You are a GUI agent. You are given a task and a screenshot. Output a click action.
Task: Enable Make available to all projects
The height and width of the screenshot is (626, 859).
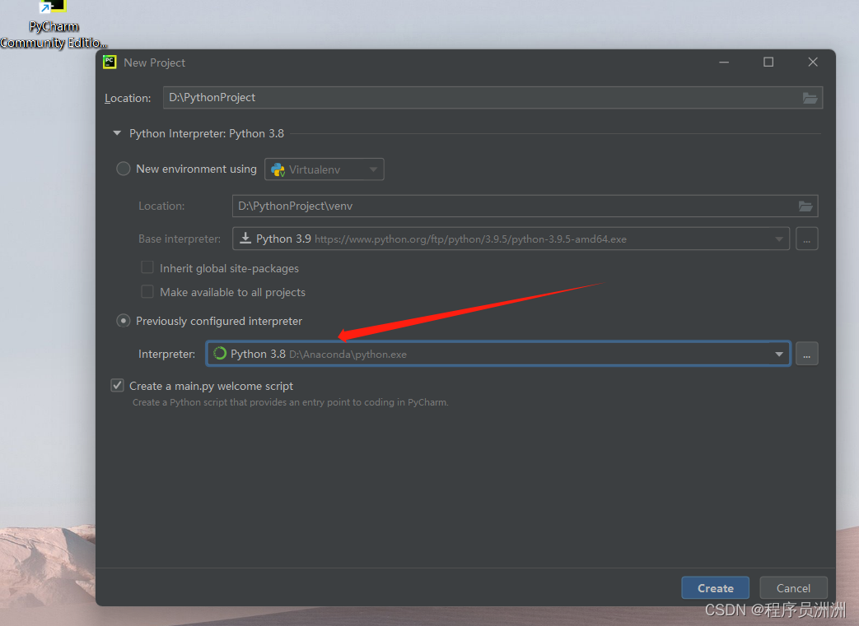coord(147,292)
